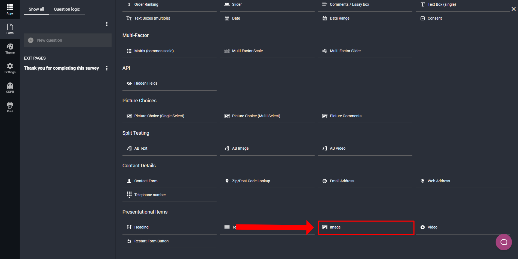Click the Matrix (common scale) grid icon

129,51
